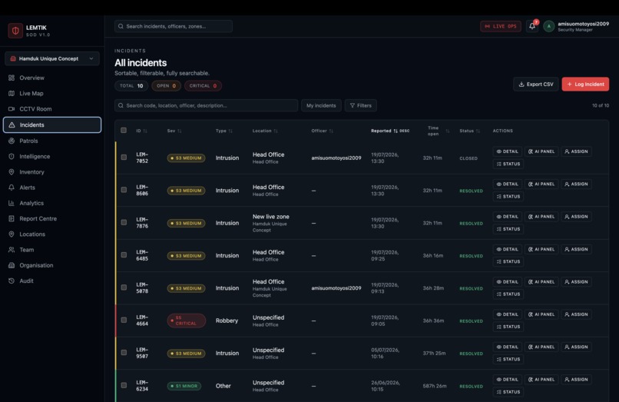Open the Filters button

coord(360,105)
